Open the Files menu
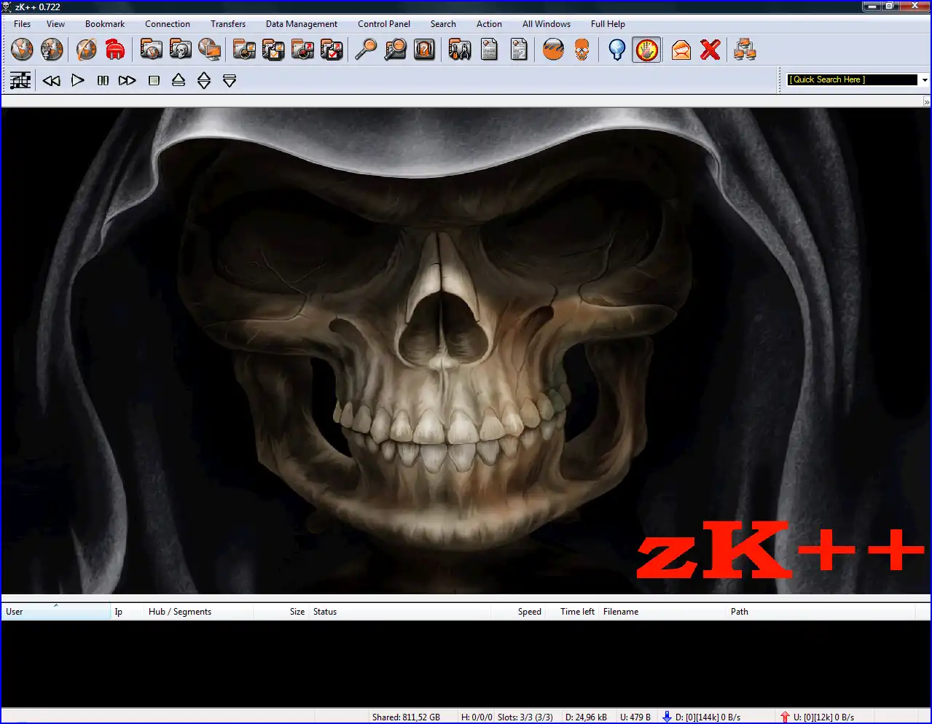 [x=23, y=23]
